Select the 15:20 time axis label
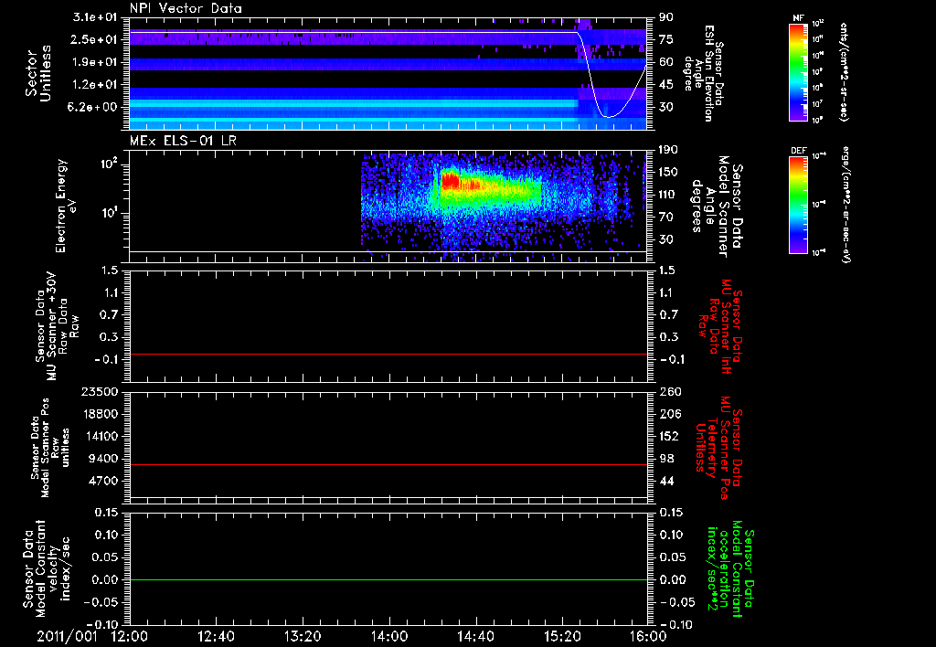936x647 pixels. pyautogui.click(x=562, y=637)
